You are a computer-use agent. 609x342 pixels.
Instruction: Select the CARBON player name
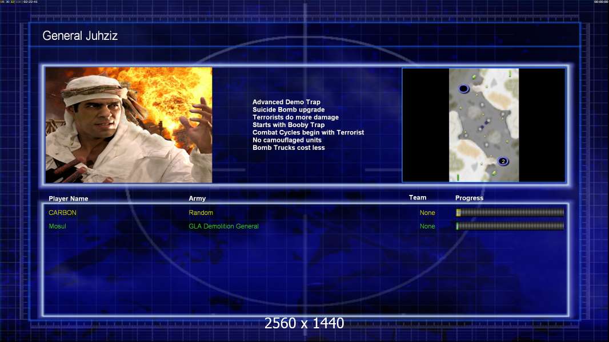point(62,213)
